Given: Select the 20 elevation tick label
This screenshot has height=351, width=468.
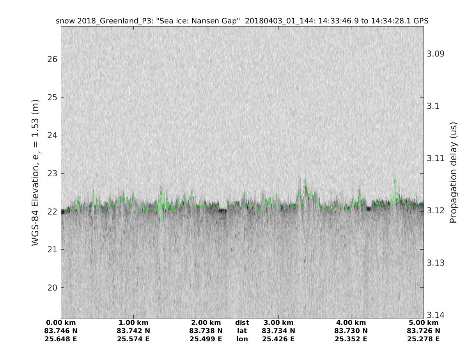Looking at the screenshot, I should click(x=53, y=287).
